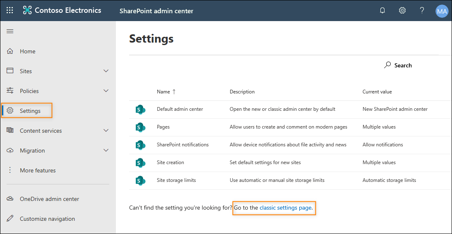Expand the Content services chevron
This screenshot has height=234, width=452.
point(106,130)
